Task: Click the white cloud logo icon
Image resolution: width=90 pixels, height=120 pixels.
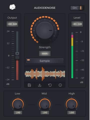Action: 12,7
